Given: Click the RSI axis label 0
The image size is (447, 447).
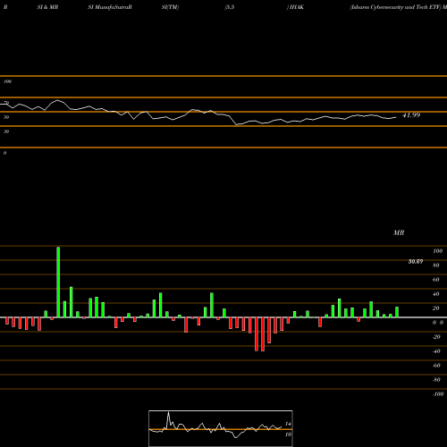Looking at the screenshot, I should pyautogui.click(x=4, y=153).
